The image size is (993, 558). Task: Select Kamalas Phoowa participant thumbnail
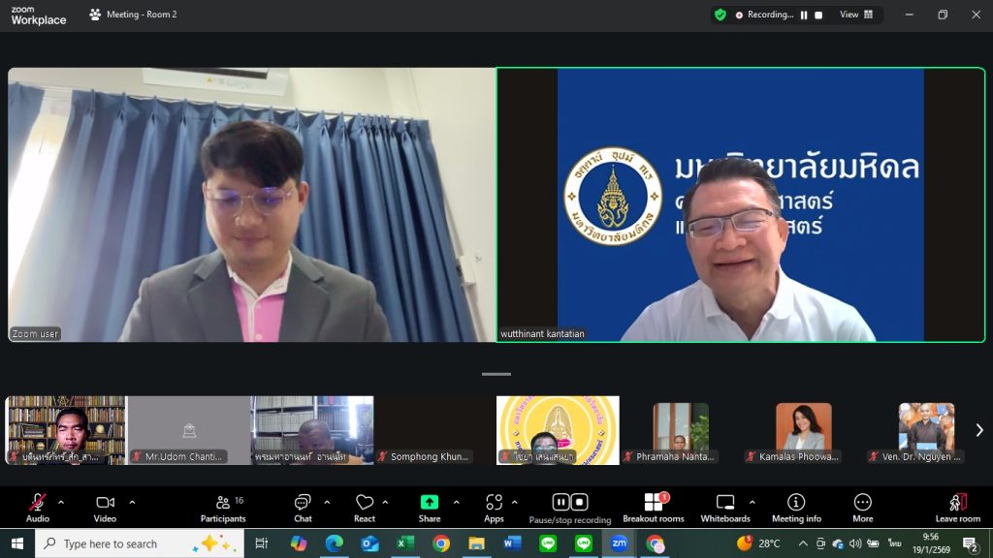[803, 430]
